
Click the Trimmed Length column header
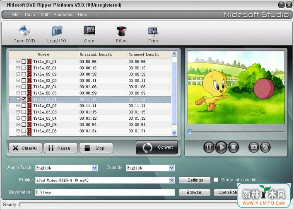[x=149, y=54]
